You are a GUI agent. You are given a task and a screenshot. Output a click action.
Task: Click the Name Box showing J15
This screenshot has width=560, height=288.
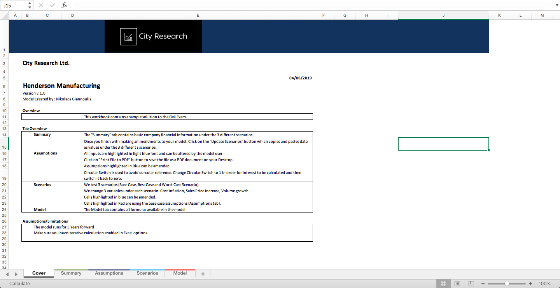pyautogui.click(x=15, y=5)
